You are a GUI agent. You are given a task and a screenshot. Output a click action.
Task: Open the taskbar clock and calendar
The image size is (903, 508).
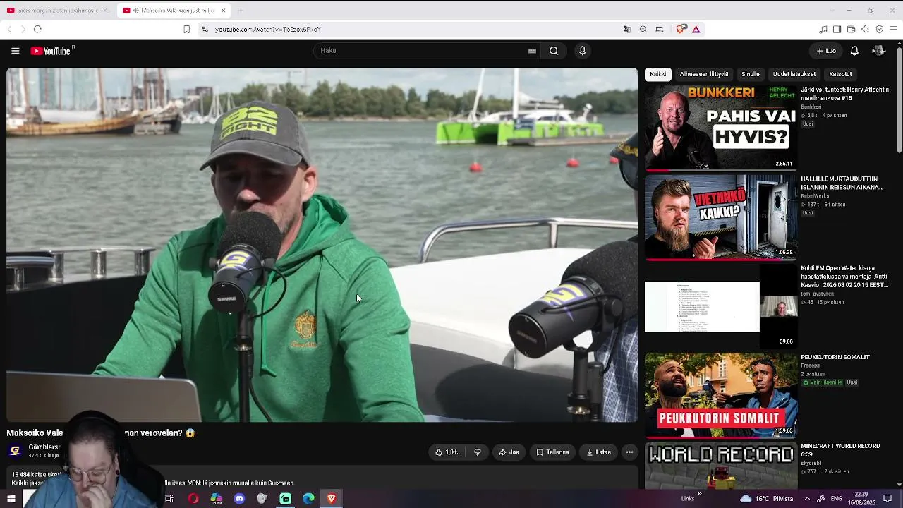click(861, 499)
